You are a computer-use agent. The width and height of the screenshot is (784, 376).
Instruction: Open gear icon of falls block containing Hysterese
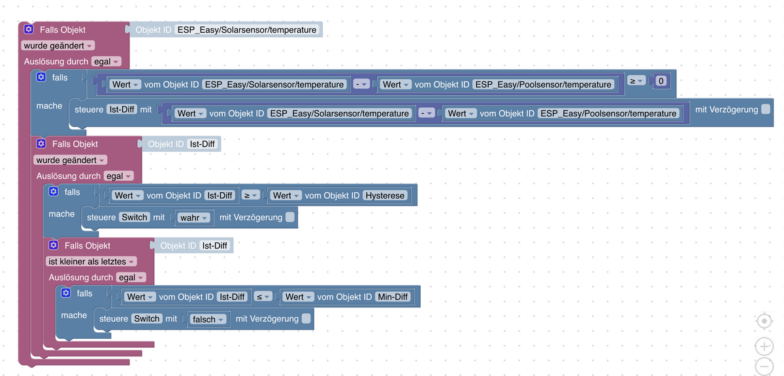53,192
